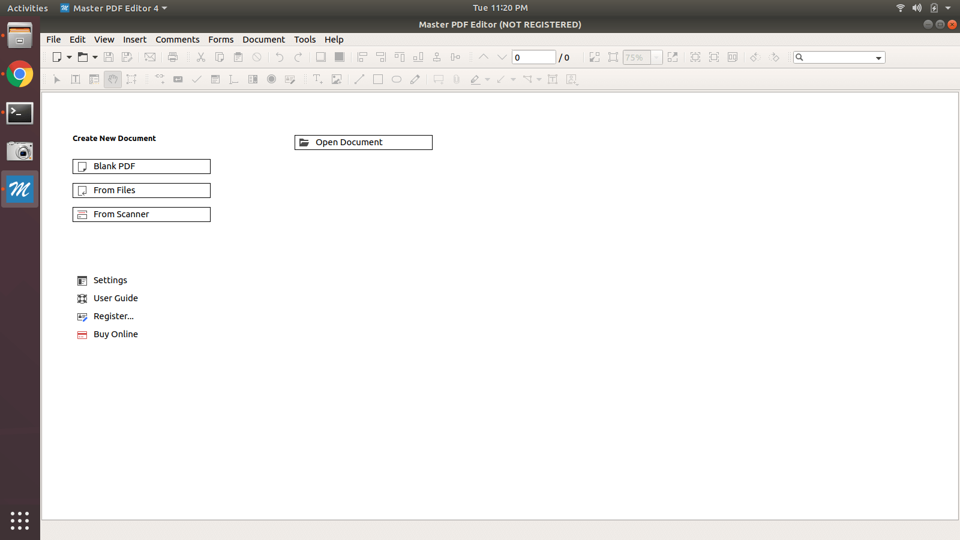The height and width of the screenshot is (540, 960).
Task: Select the form Check Box tool
Action: [x=197, y=79]
